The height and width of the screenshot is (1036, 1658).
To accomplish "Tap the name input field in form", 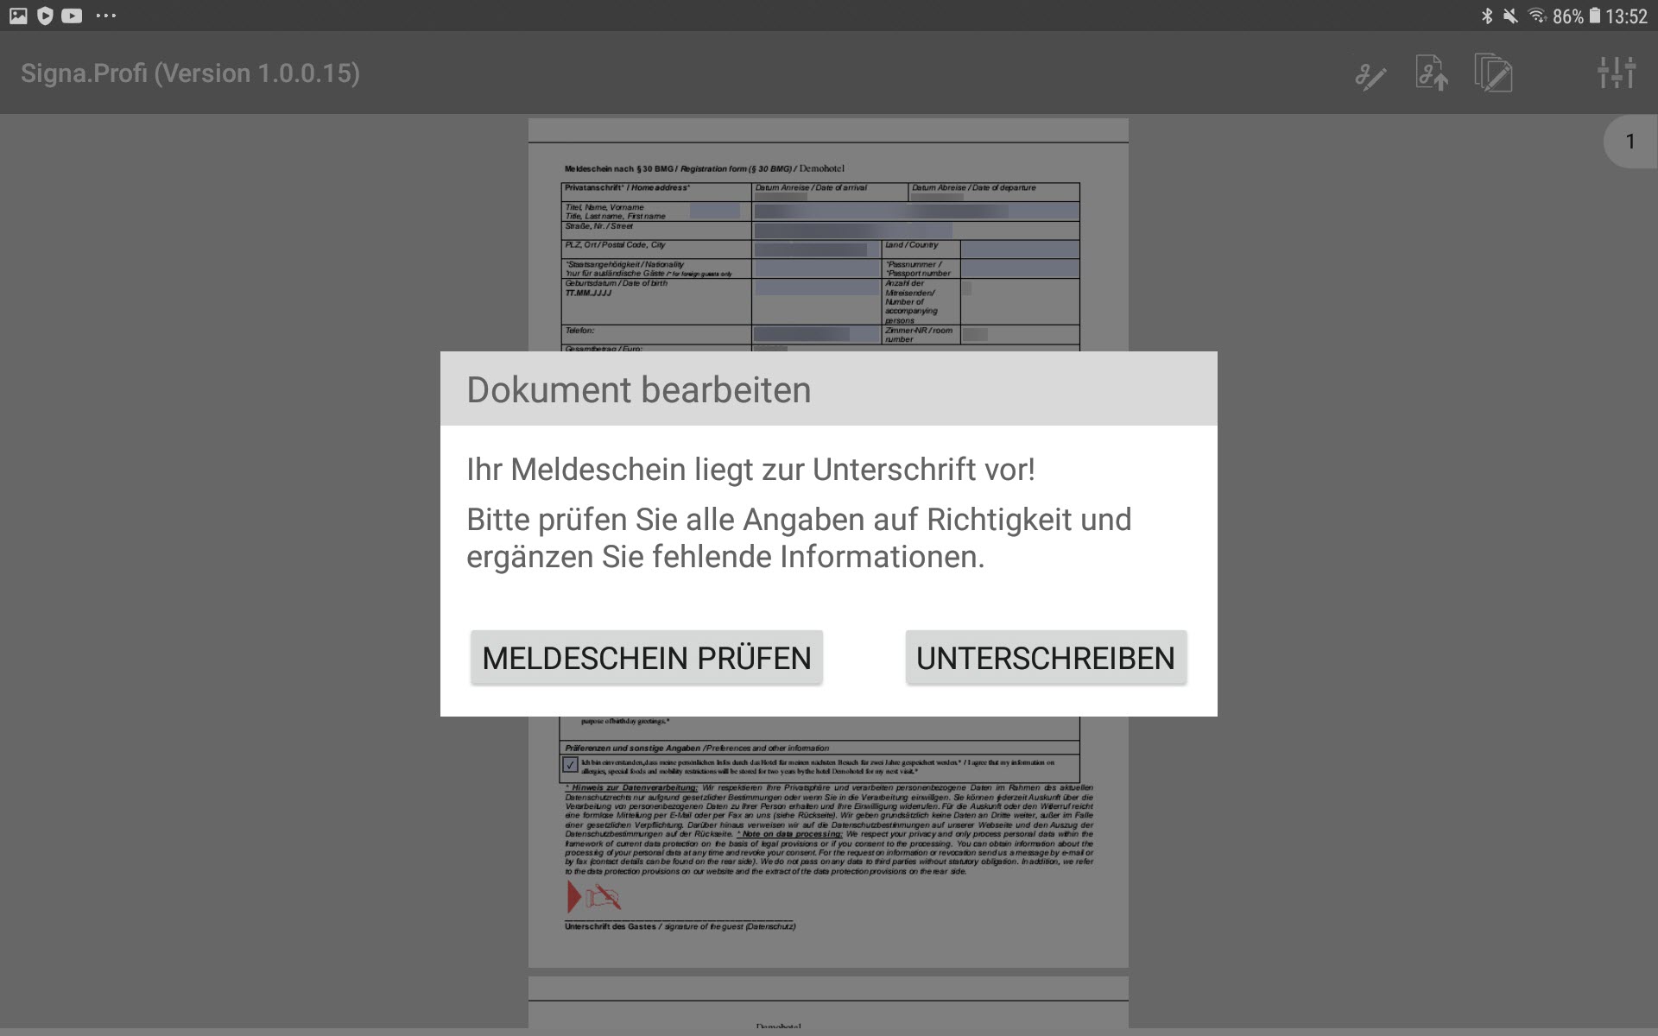I will (915, 211).
